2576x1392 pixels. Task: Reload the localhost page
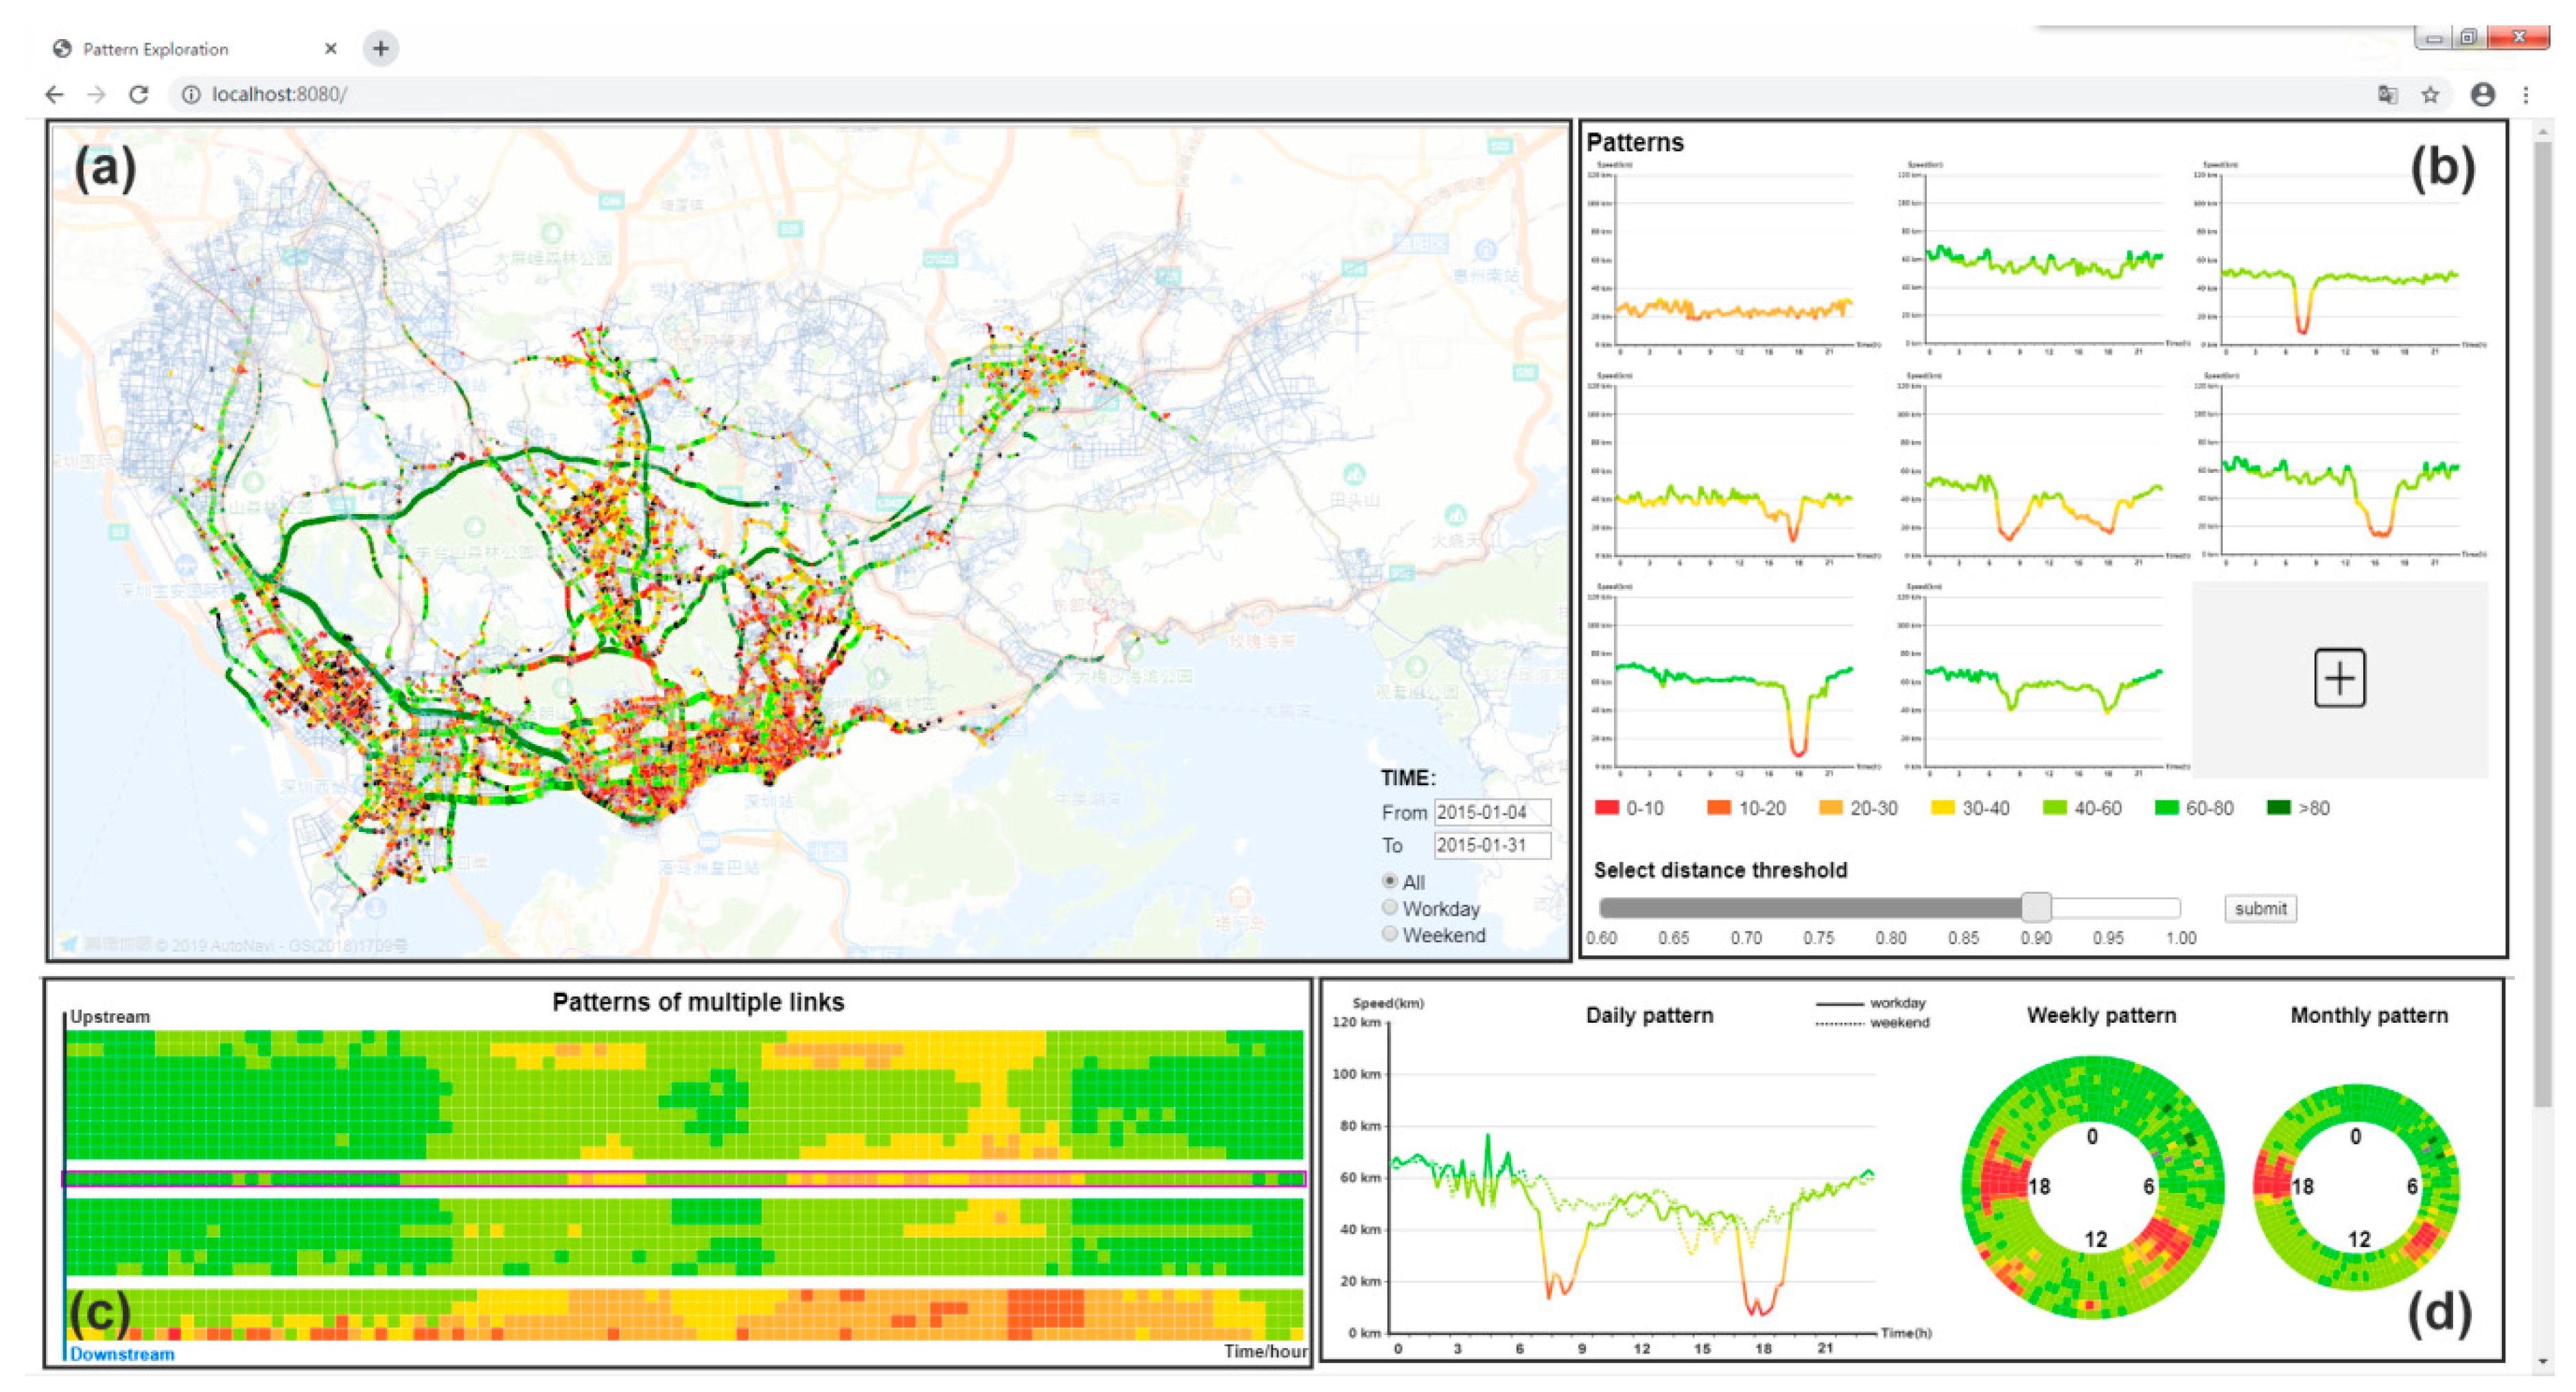point(139,94)
